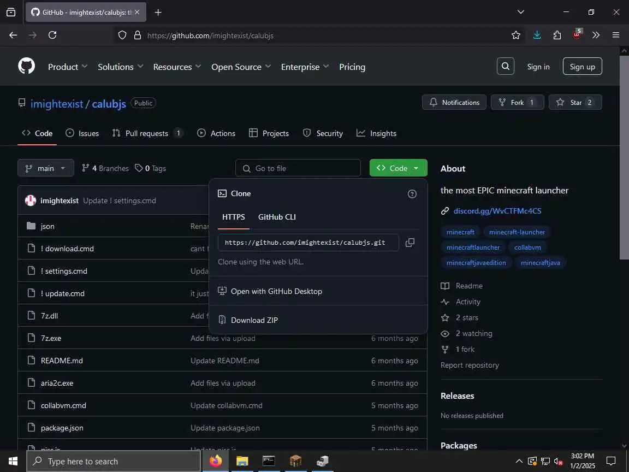Screen dimensions: 629x472
Task: Click minecraft-launcher topic tag
Action: (517, 232)
